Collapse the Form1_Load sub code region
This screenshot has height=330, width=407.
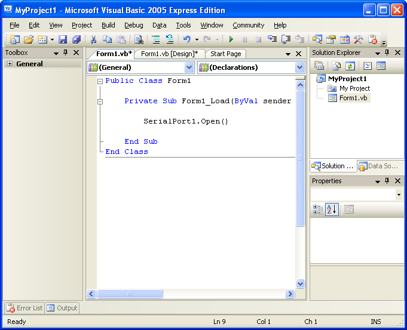coord(100,101)
